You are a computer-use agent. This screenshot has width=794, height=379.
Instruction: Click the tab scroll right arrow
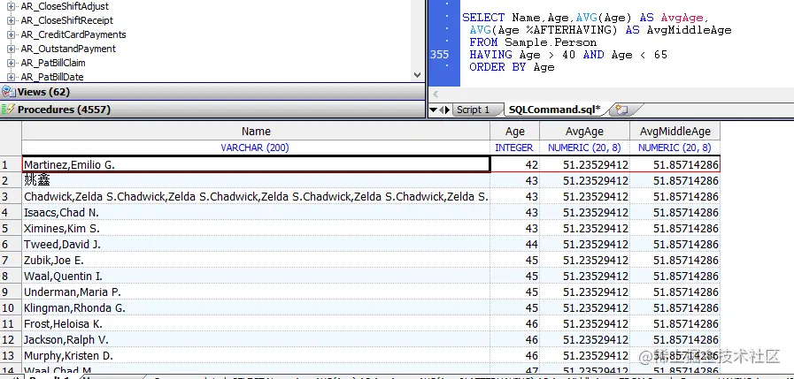447,110
